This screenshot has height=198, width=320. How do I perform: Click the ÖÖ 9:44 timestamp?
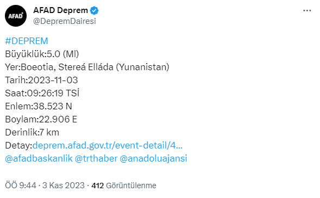pyautogui.click(x=21, y=185)
